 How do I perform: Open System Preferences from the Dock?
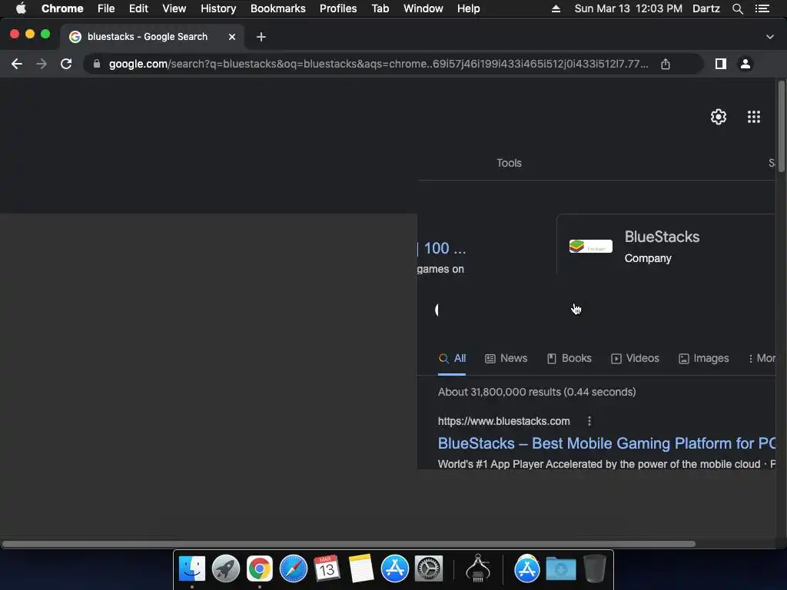click(428, 568)
